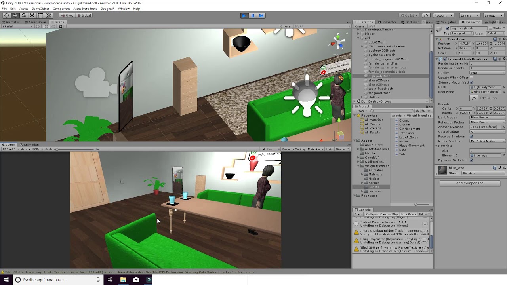Switch to the Asset Store tab
Viewport: 507px width, 285px height.
[35, 22]
